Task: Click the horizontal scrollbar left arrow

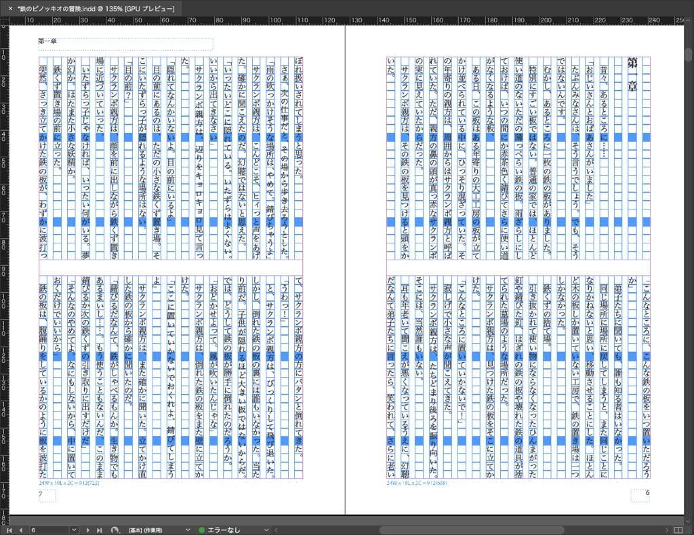Action: 277,530
